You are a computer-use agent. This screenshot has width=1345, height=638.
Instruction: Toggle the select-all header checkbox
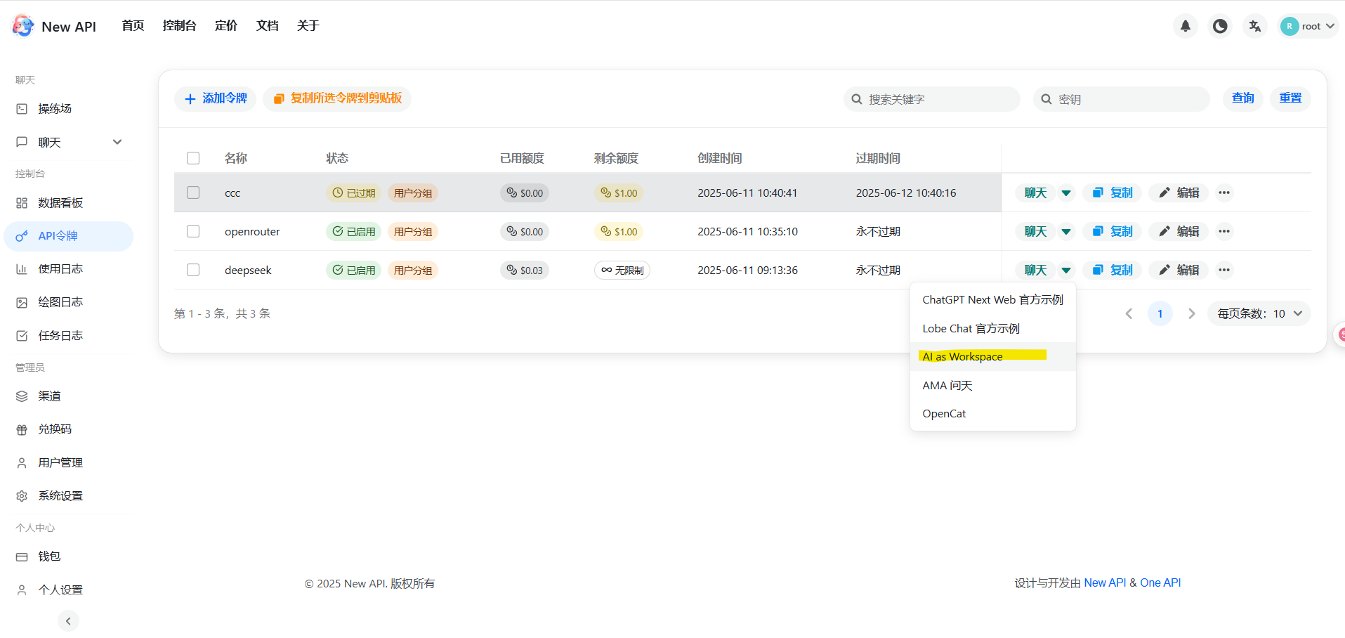(x=193, y=158)
